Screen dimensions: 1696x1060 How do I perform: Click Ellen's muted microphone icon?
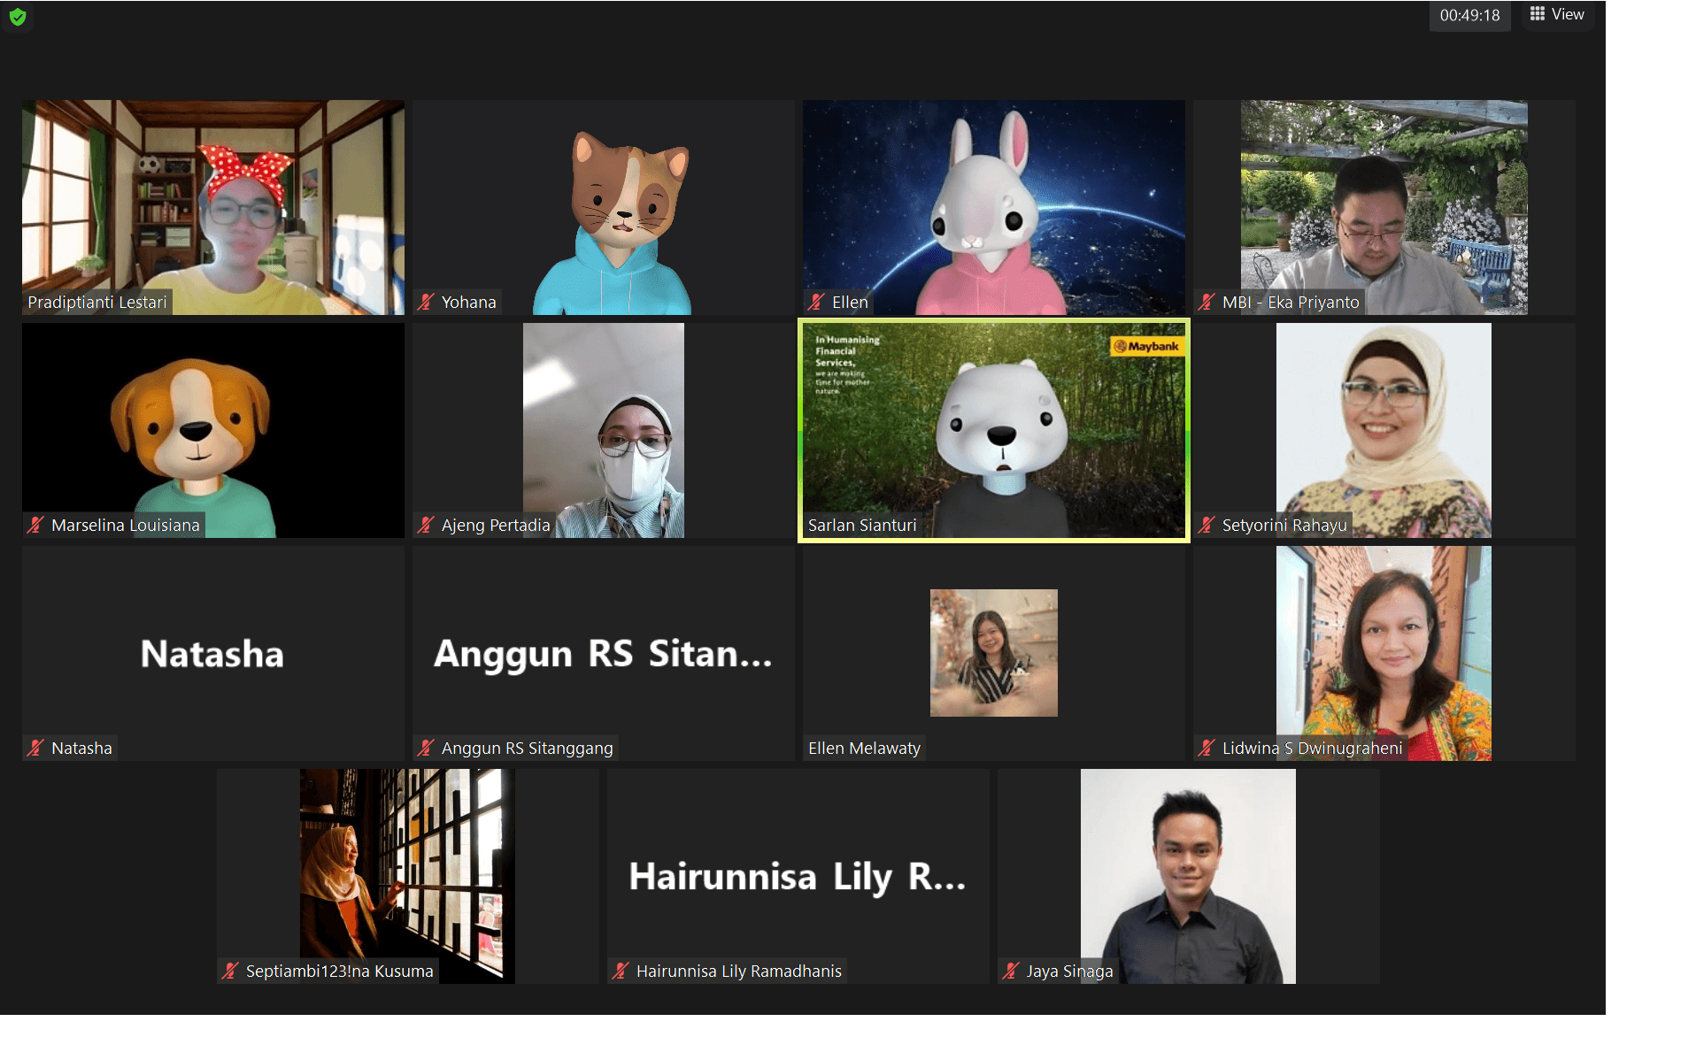tap(816, 302)
